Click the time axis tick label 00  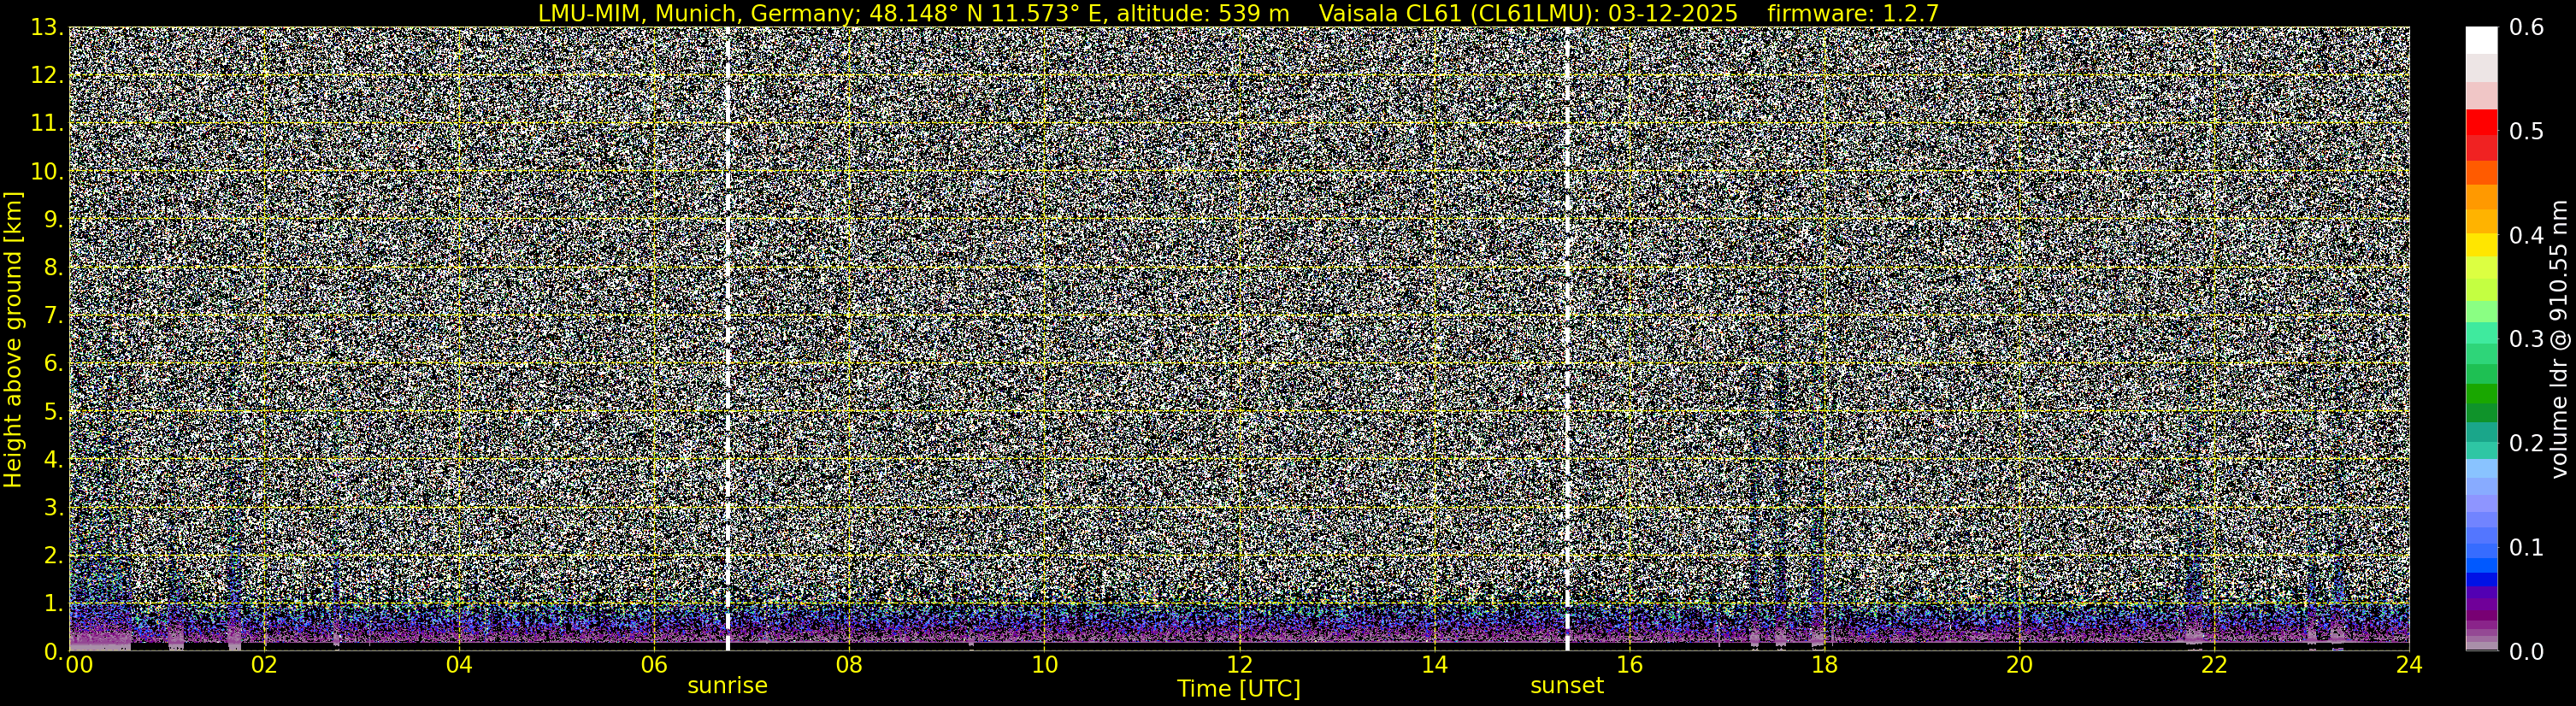pos(79,666)
